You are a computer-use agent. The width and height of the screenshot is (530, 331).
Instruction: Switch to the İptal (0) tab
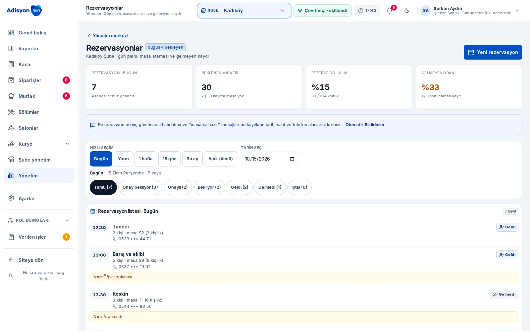(x=299, y=187)
